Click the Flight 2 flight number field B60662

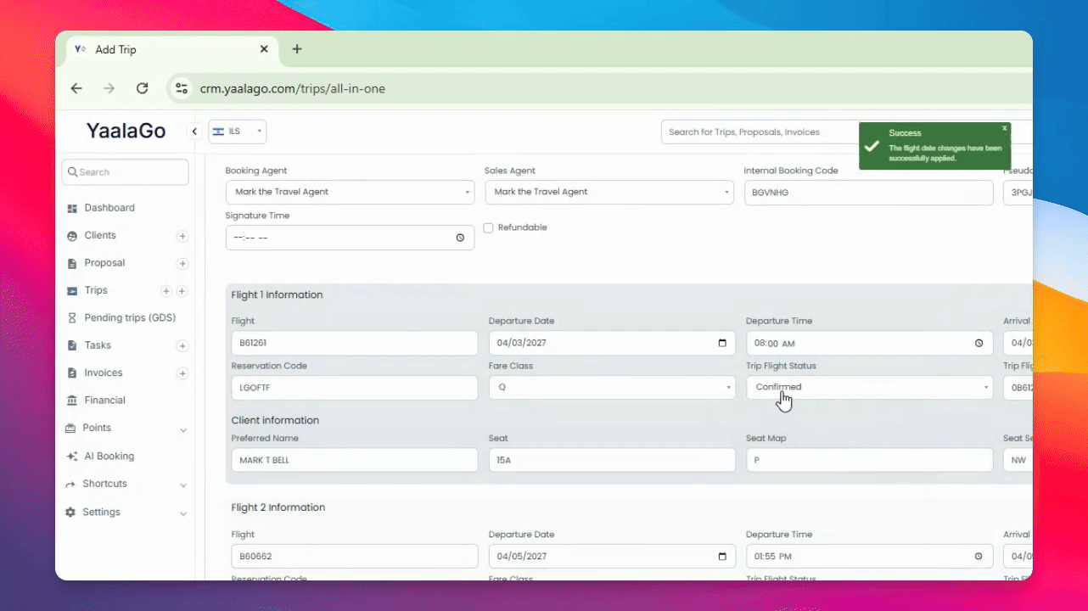(x=355, y=557)
